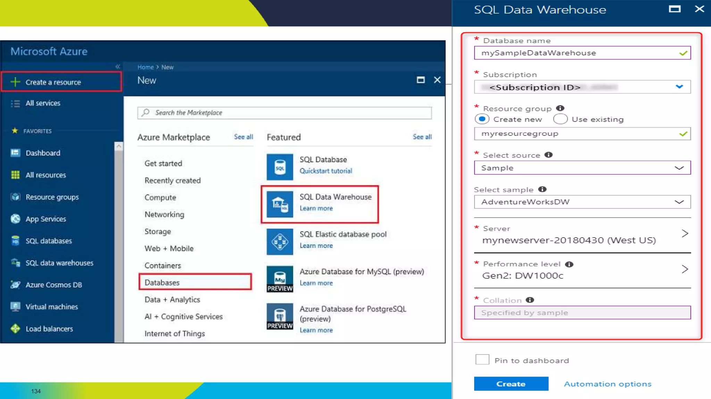
Task: Click the info icon next to Resource group
Action: 560,108
